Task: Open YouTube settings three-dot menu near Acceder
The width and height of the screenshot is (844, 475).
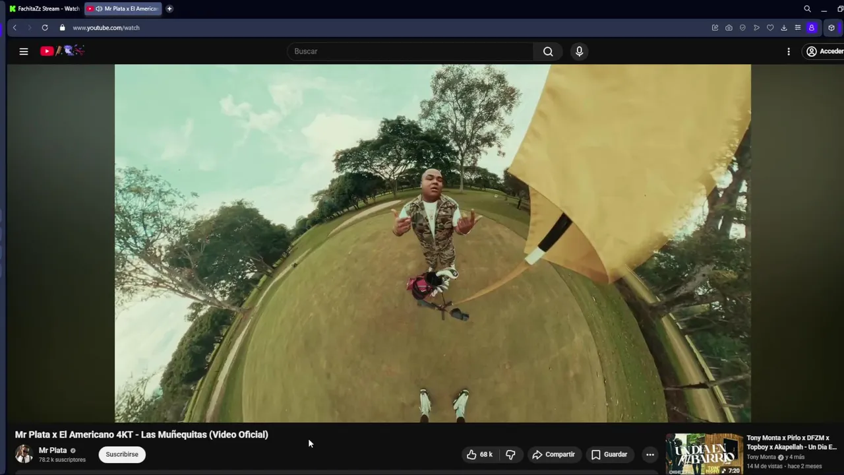Action: (x=789, y=51)
